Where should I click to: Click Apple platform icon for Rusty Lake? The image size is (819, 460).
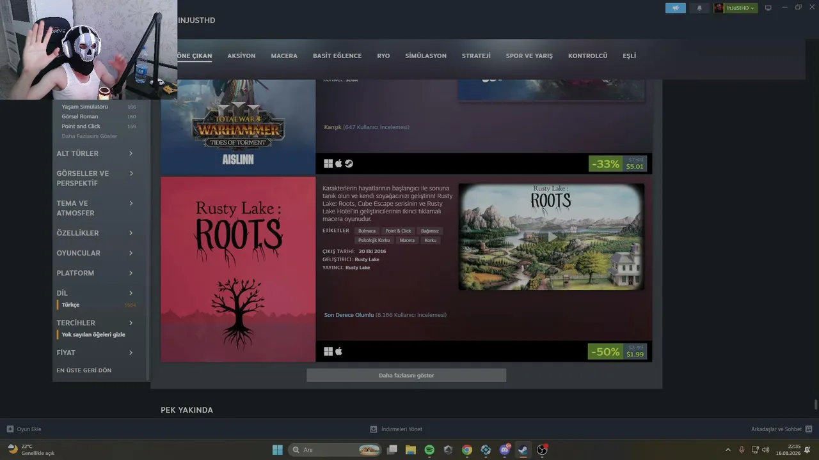pyautogui.click(x=339, y=351)
